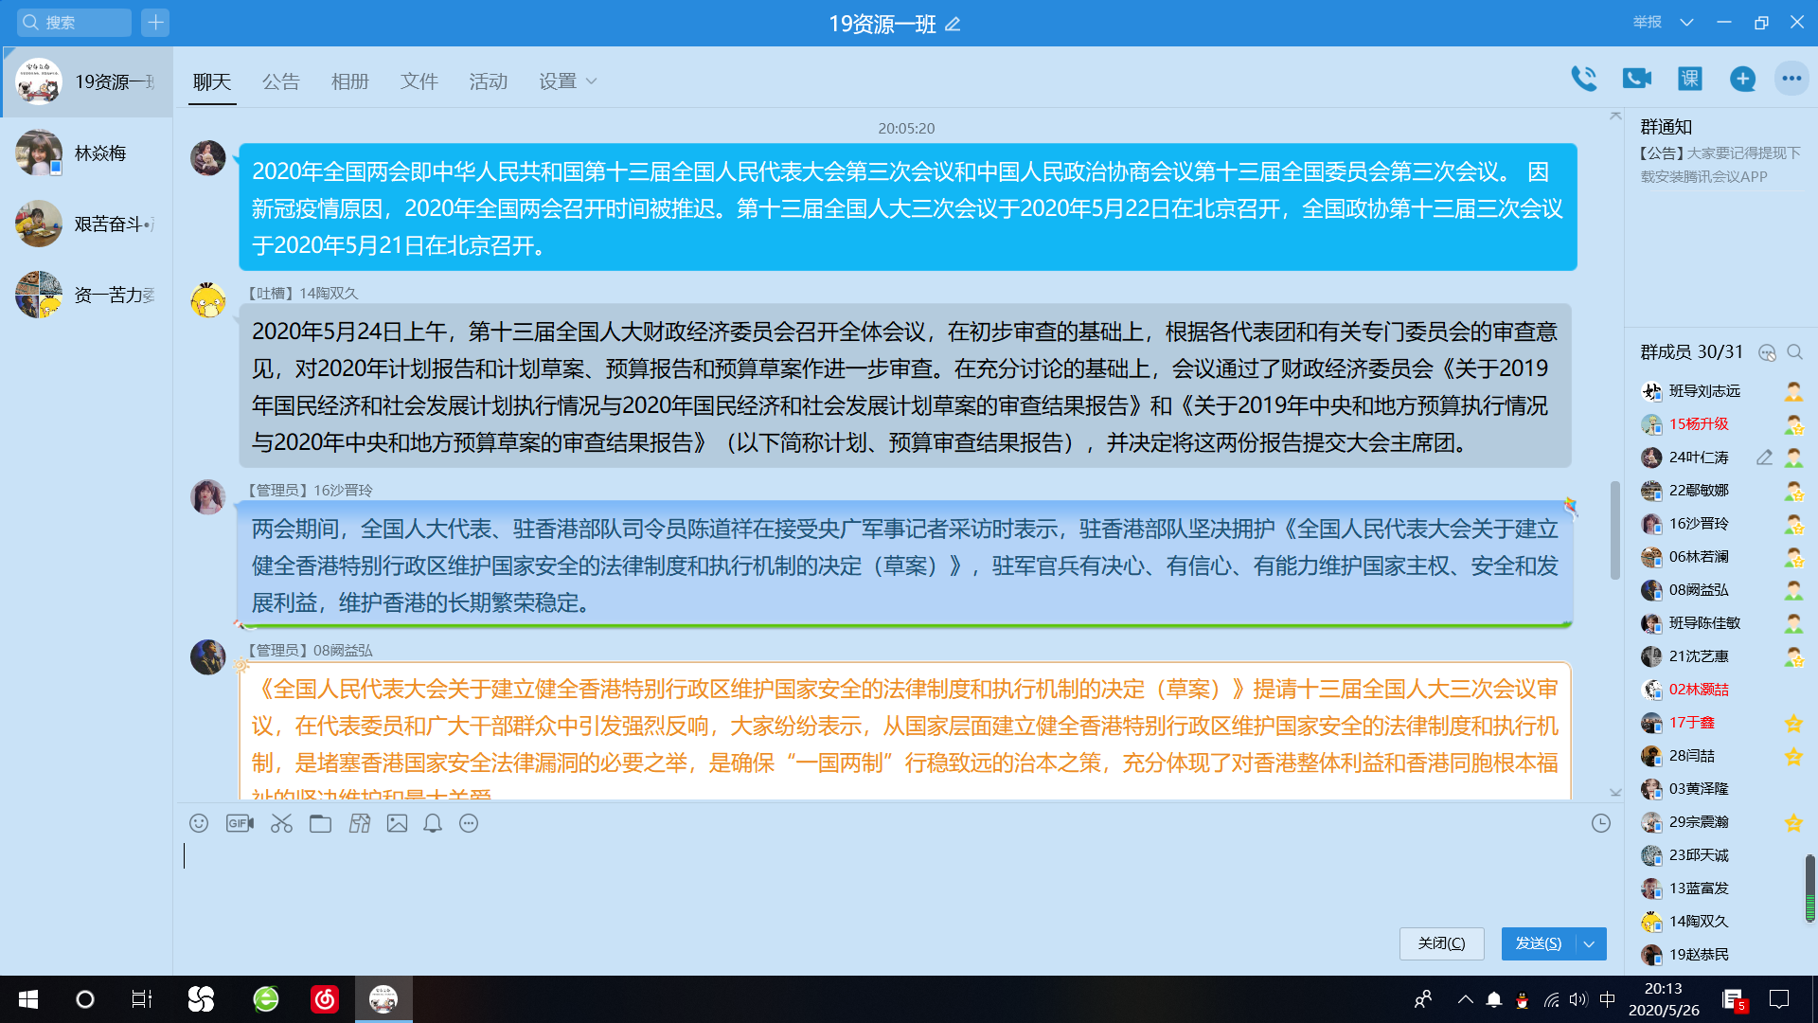This screenshot has width=1818, height=1023.
Task: Expand the send button options arrow
Action: (x=1590, y=943)
